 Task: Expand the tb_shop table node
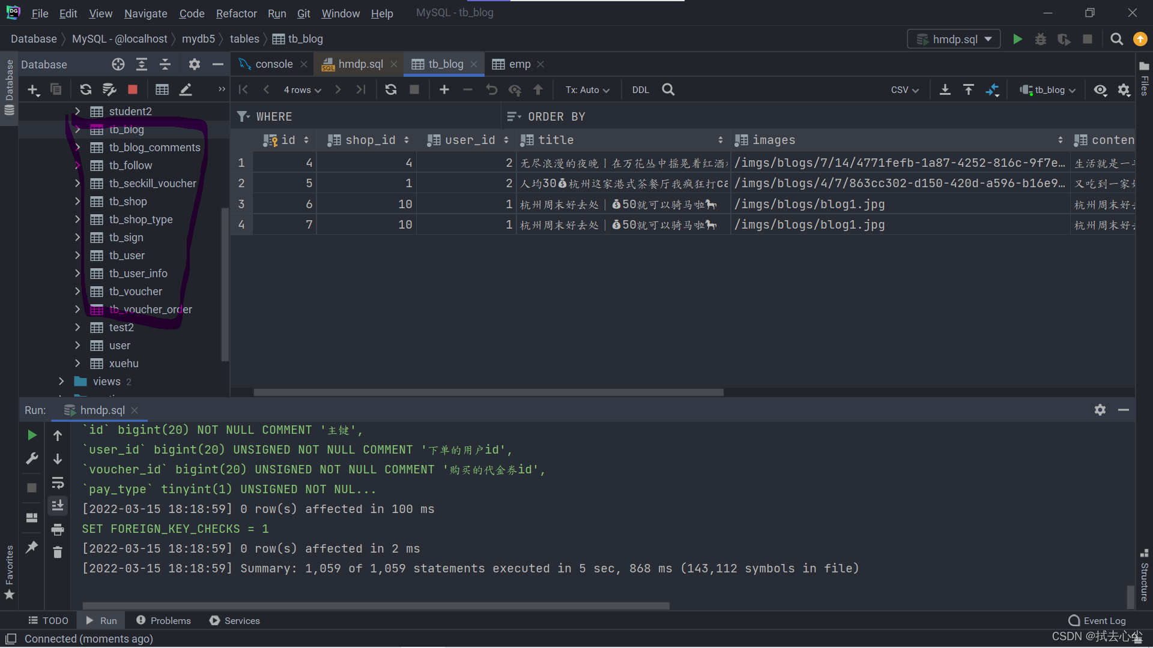[77, 202]
